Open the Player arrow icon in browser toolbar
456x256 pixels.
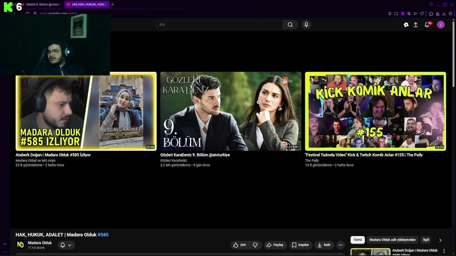pos(415,14)
